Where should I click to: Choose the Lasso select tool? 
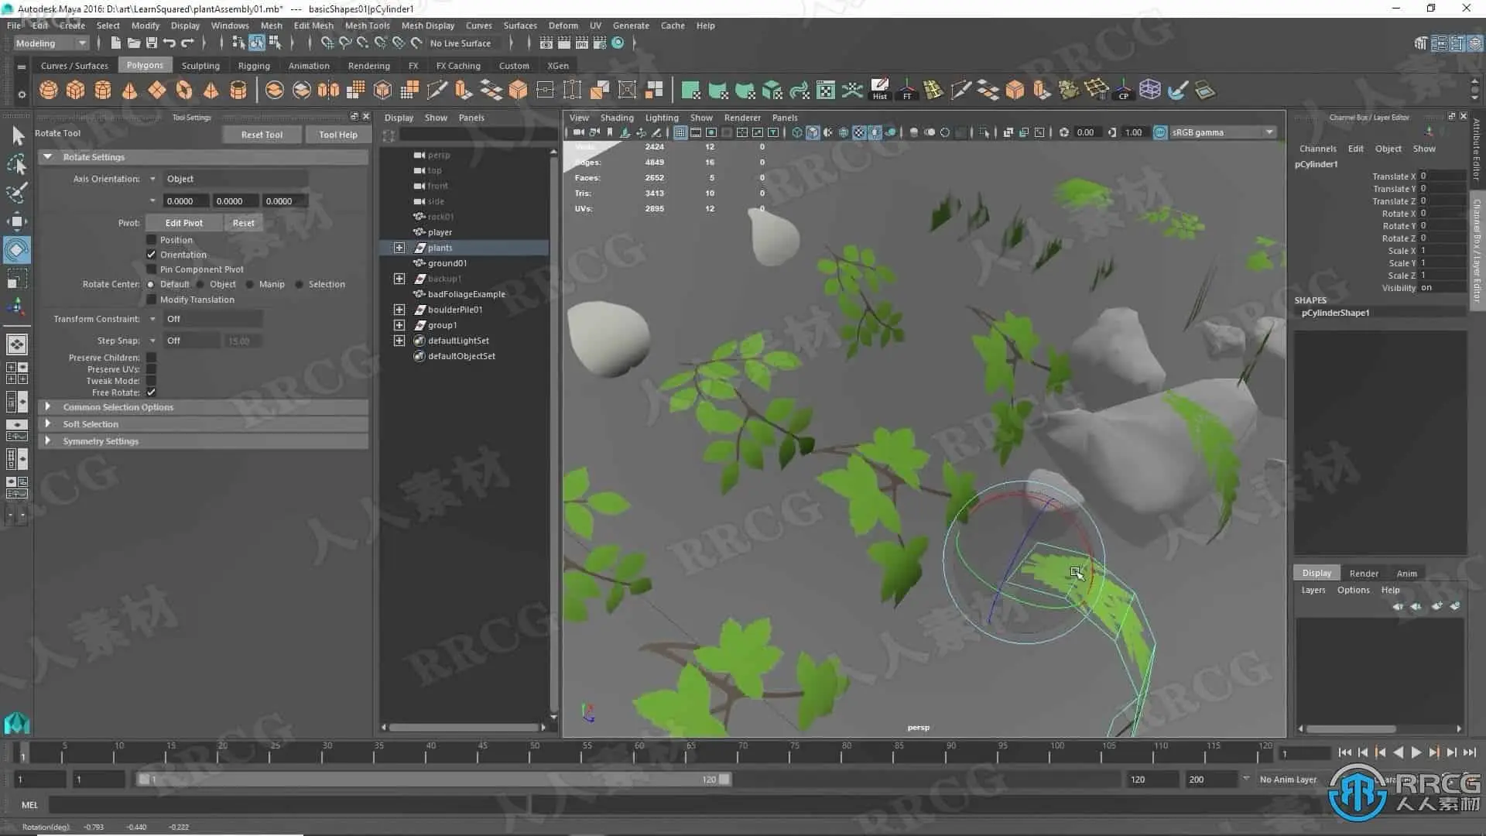coord(16,164)
